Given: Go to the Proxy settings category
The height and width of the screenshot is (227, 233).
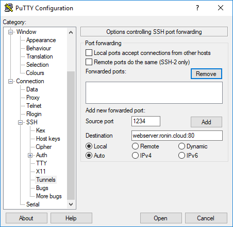Looking at the screenshot, I should (x=33, y=98).
